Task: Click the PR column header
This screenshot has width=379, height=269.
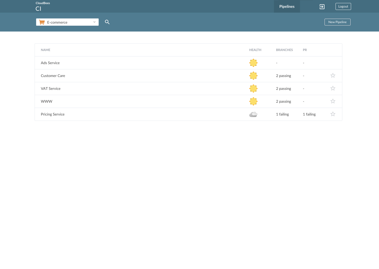Action: point(305,50)
